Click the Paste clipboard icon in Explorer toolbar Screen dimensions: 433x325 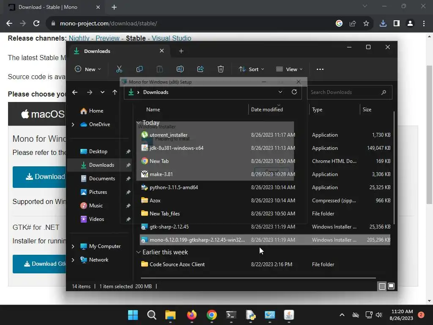click(159, 69)
